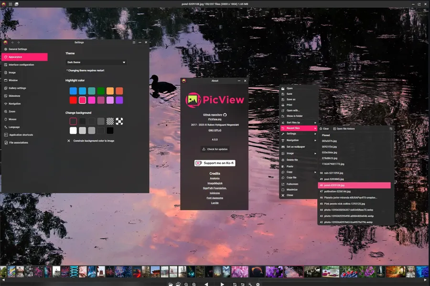The width and height of the screenshot is (430, 286).
Task: Open Application shortcuts in Settings sidebar
Action: pos(25,135)
